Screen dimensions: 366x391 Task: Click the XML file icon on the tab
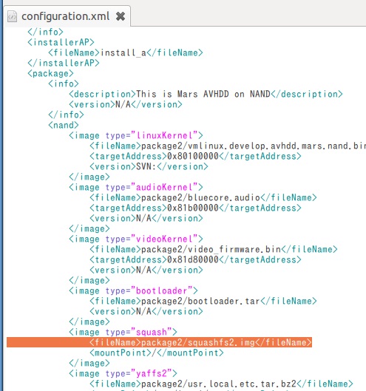click(x=12, y=16)
